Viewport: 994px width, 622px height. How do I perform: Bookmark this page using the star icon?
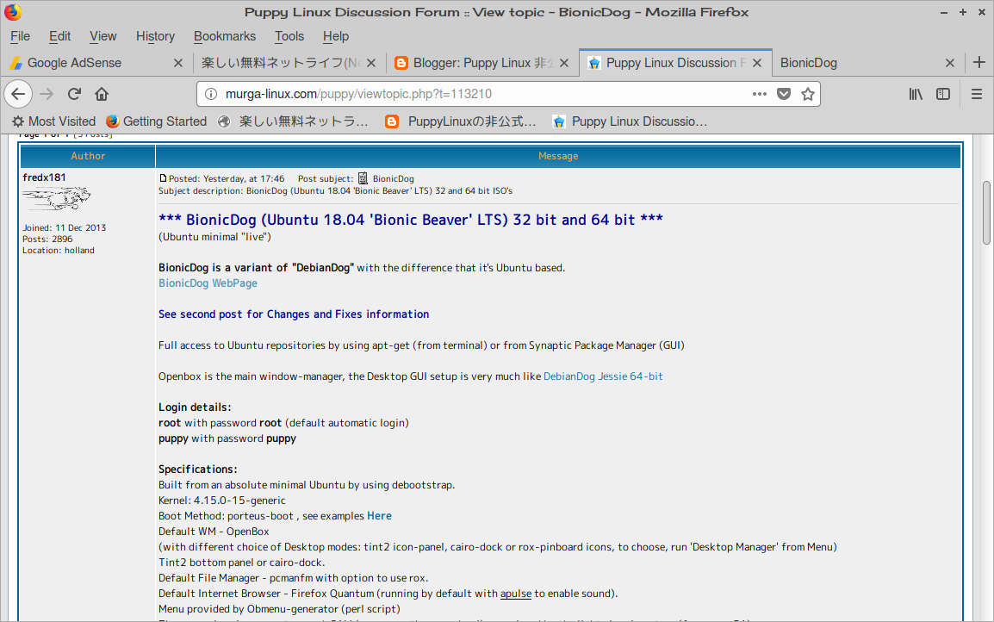point(808,94)
